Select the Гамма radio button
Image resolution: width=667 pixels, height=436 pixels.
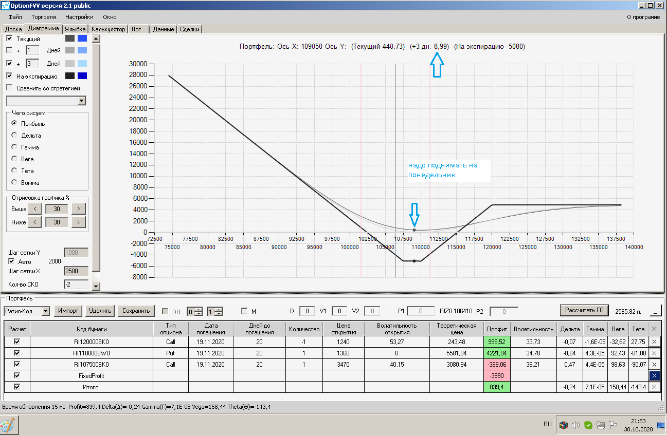pyautogui.click(x=14, y=147)
